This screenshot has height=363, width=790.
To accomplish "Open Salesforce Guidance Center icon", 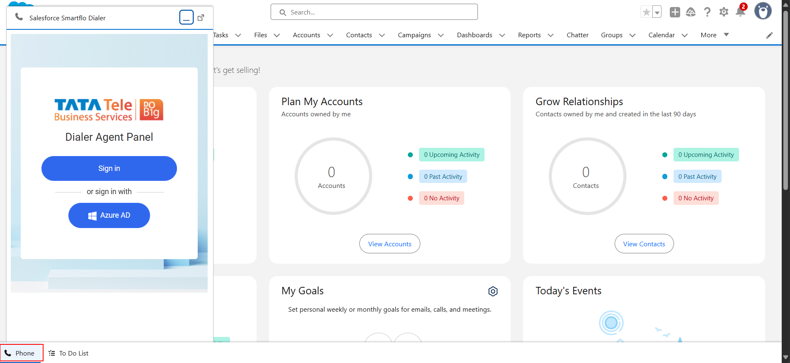I will [691, 12].
